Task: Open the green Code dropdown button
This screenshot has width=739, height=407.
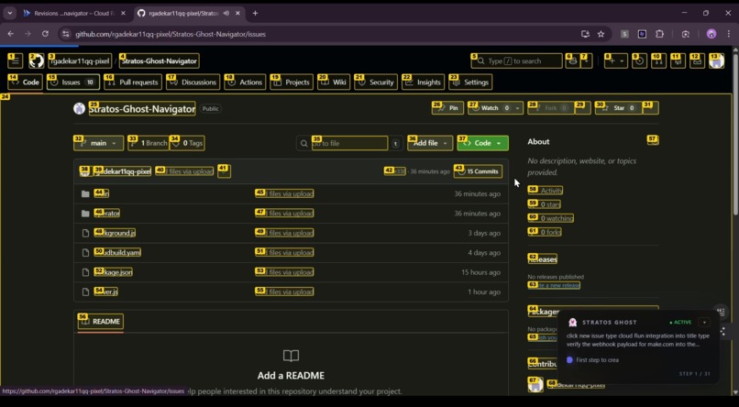Action: click(482, 143)
